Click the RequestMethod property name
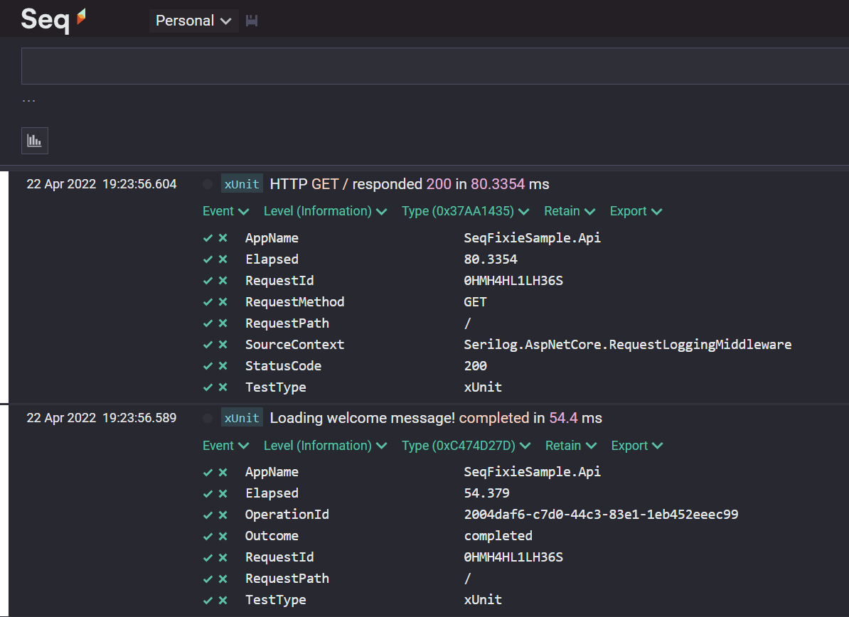 pyautogui.click(x=294, y=302)
